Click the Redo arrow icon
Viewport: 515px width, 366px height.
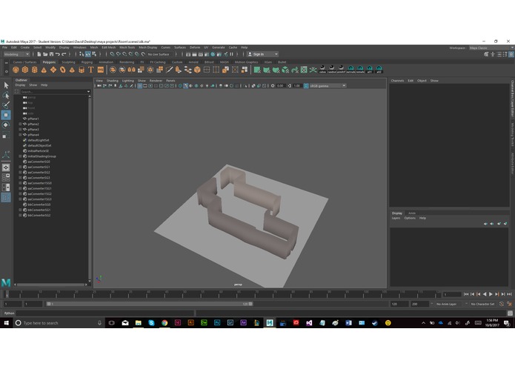point(64,54)
